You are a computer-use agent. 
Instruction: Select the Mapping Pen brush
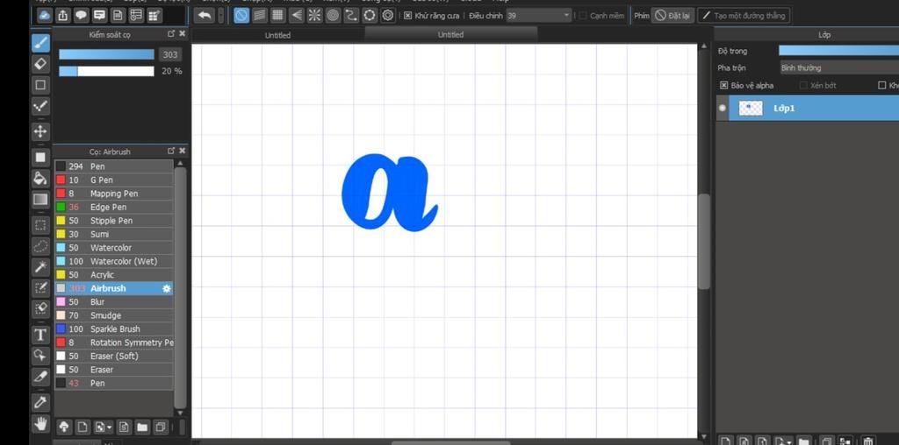pyautogui.click(x=114, y=194)
